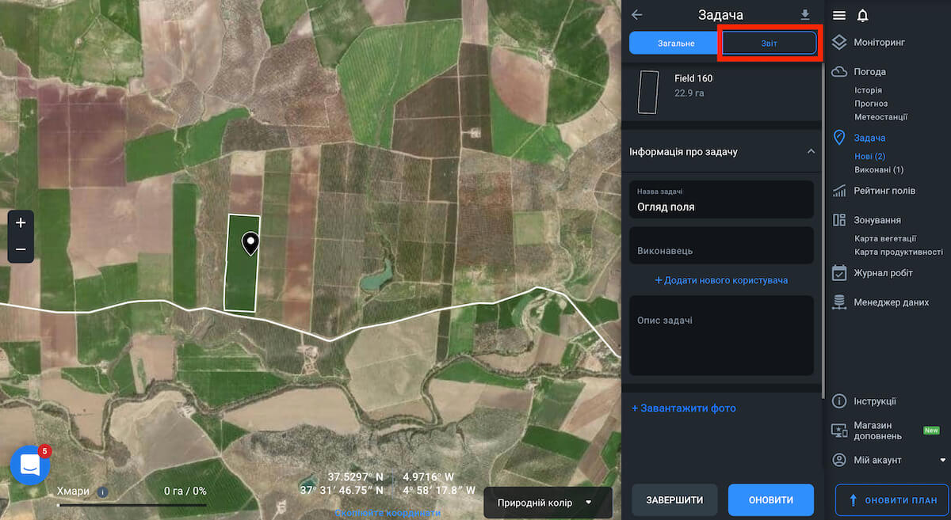Zoom in the map with plus button
951x520 pixels.
[x=21, y=223]
